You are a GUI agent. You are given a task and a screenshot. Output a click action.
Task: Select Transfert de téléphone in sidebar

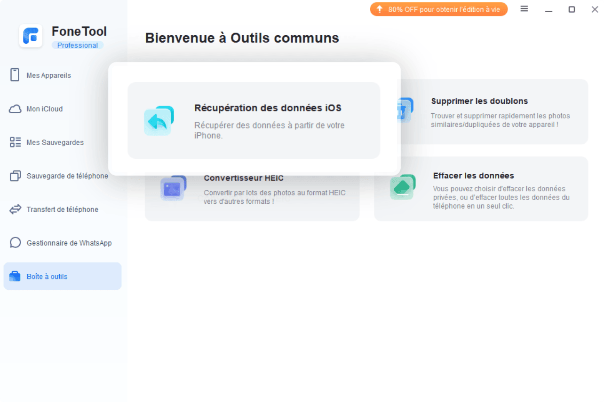pyautogui.click(x=62, y=209)
